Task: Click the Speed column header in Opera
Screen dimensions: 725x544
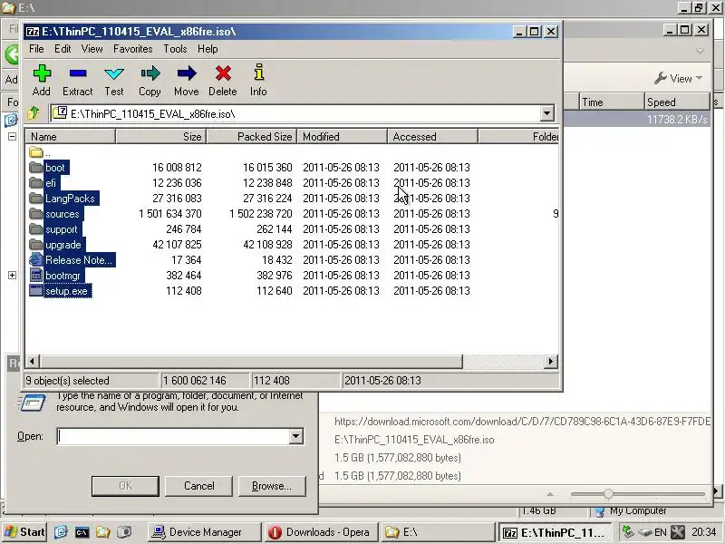Action: point(677,102)
